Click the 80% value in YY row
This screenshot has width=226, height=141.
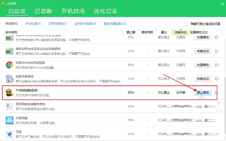(x=131, y=92)
